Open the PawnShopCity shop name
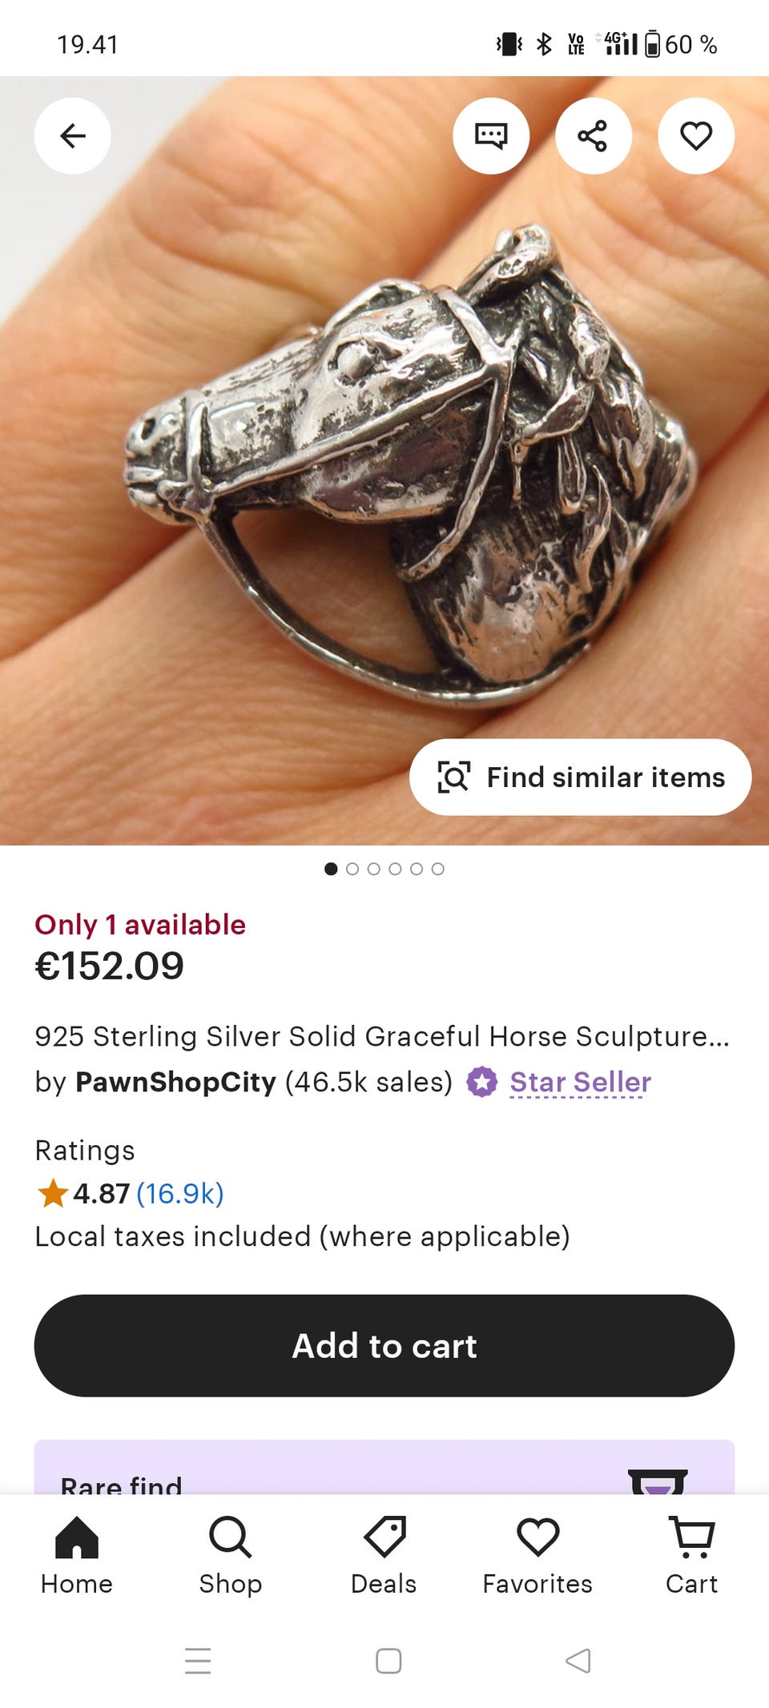 (175, 1082)
